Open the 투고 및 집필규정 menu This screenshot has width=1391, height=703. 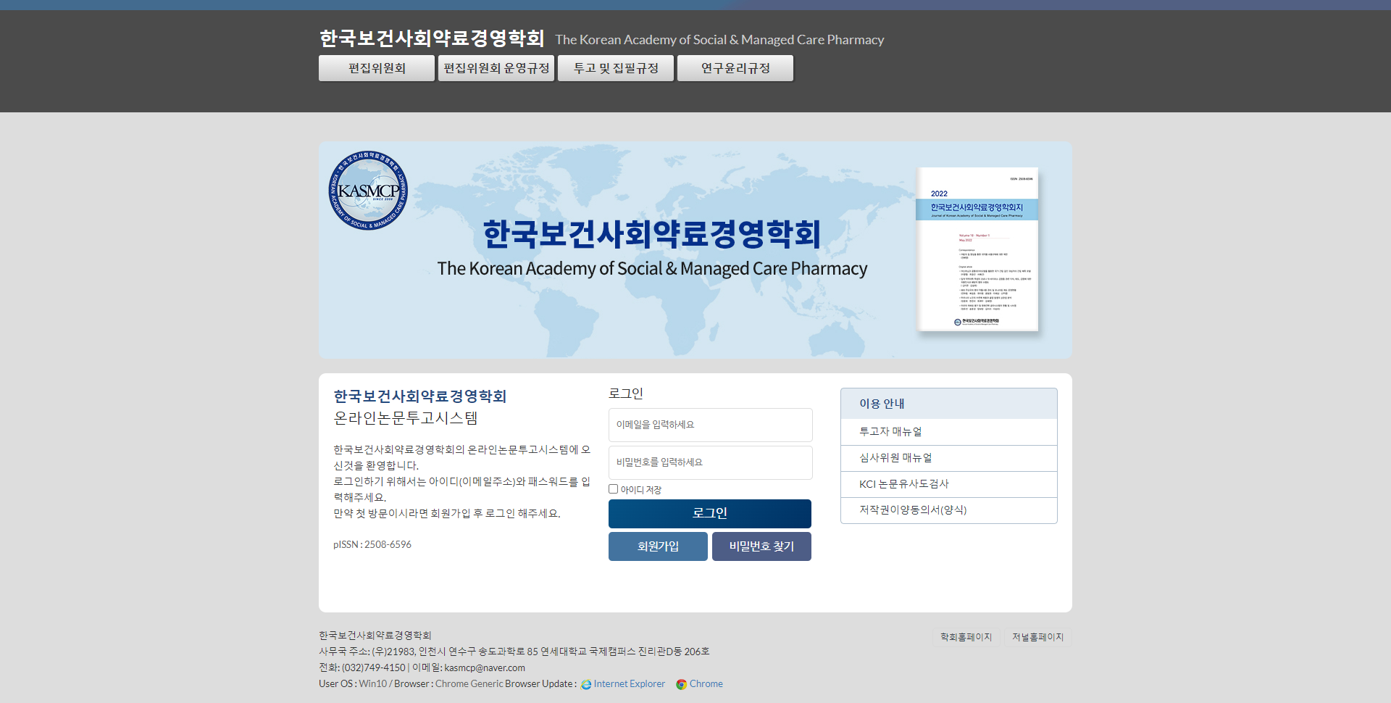616,68
